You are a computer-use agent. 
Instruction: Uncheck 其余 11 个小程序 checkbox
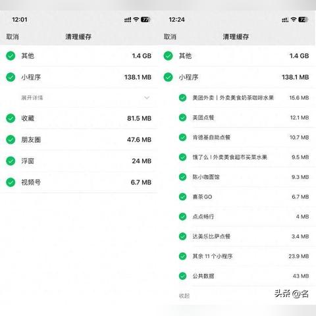pos(182,256)
